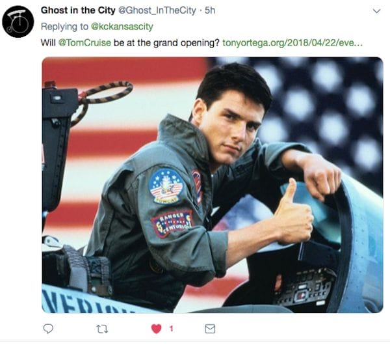The image size is (390, 347).
Task: Click the 'Replying to' label text
Action: pyautogui.click(x=64, y=27)
